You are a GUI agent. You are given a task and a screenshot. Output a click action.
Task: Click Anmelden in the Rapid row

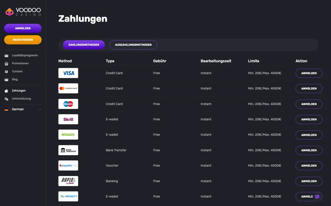pos(309,181)
